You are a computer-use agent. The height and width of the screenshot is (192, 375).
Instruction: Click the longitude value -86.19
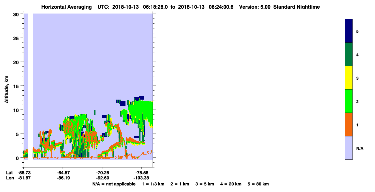pyautogui.click(x=63, y=178)
